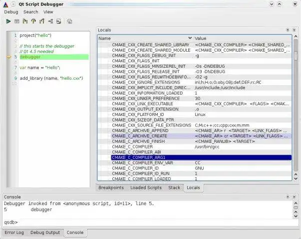Click the current-line arrow marker at line 5
The height and width of the screenshot is (239, 301).
pos(9,57)
